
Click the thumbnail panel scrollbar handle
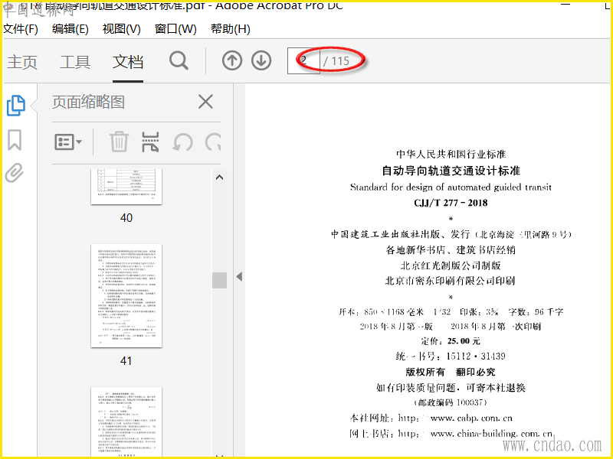tap(220, 280)
